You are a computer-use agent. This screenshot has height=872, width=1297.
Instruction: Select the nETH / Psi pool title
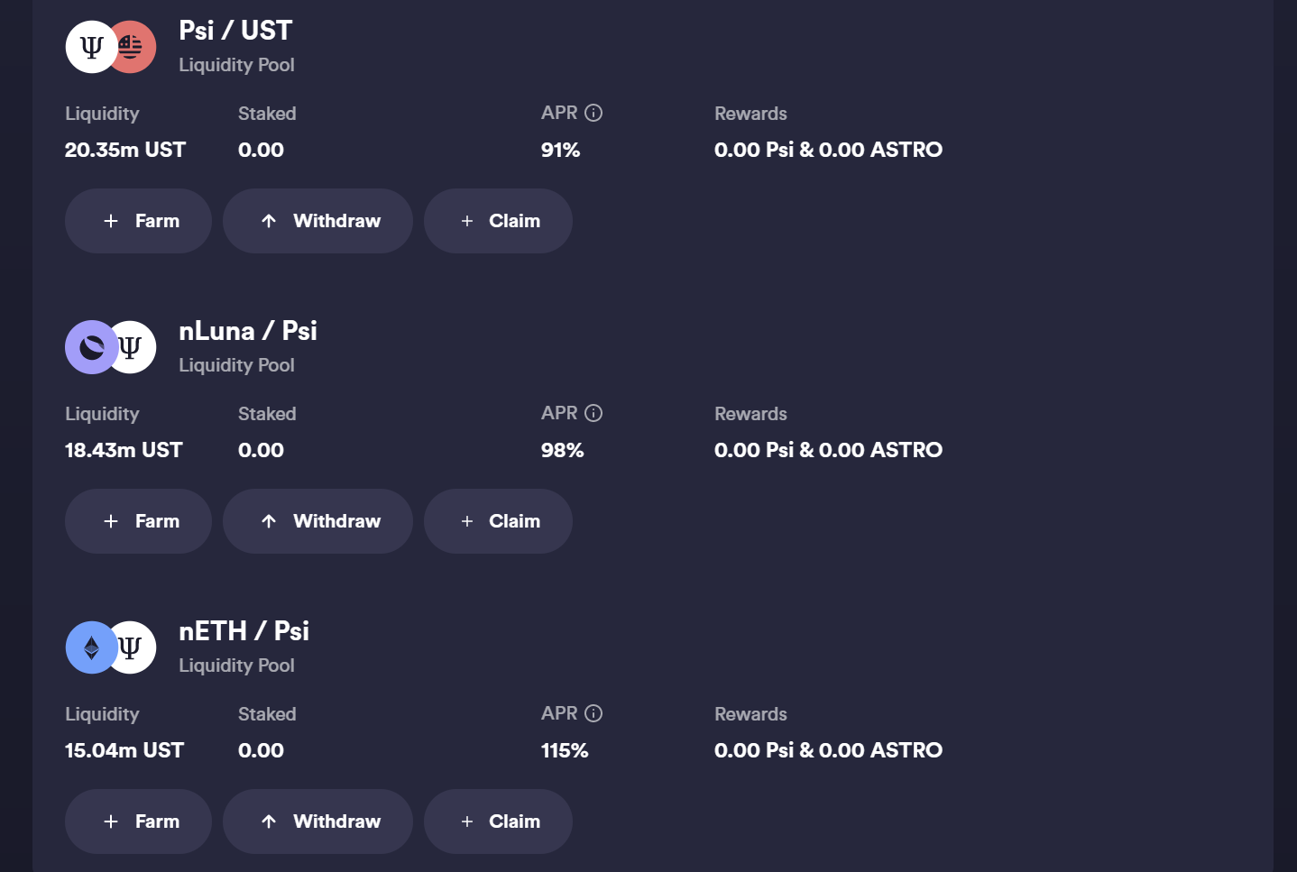[x=244, y=631]
